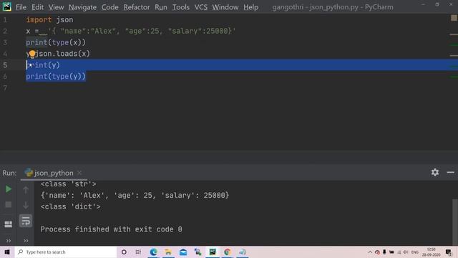
Task: Open the Edit menu
Action: tap(38, 7)
